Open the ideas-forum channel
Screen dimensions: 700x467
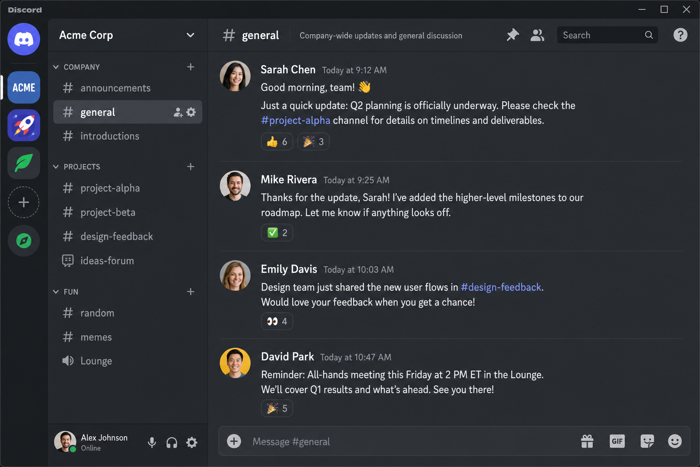tap(128, 260)
